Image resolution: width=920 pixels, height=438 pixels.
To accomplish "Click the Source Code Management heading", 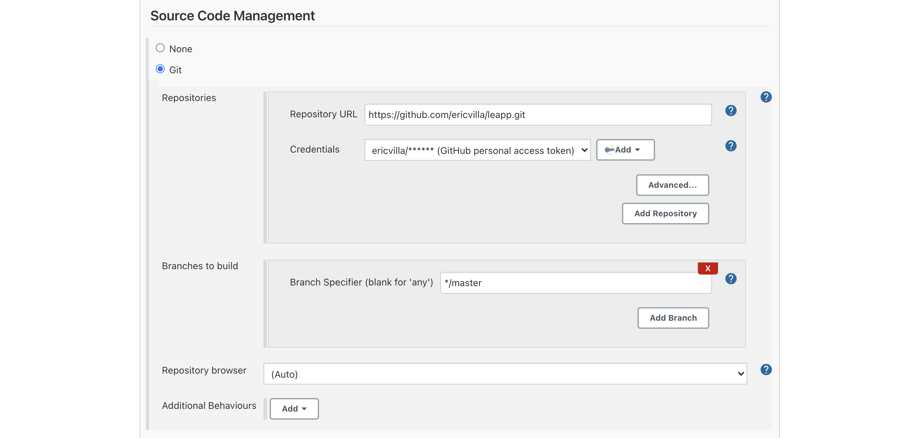I will click(232, 16).
